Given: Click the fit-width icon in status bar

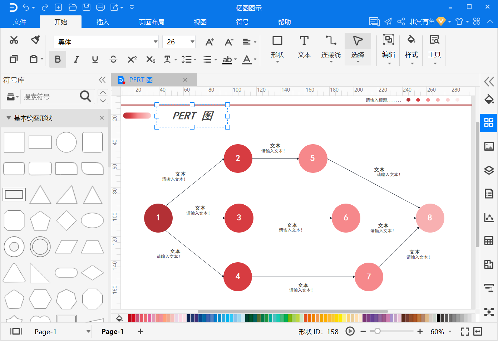Looking at the screenshot, I should 478,332.
